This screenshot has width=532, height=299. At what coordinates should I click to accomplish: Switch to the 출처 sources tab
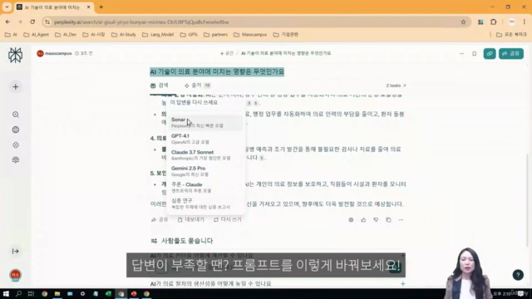pos(198,86)
